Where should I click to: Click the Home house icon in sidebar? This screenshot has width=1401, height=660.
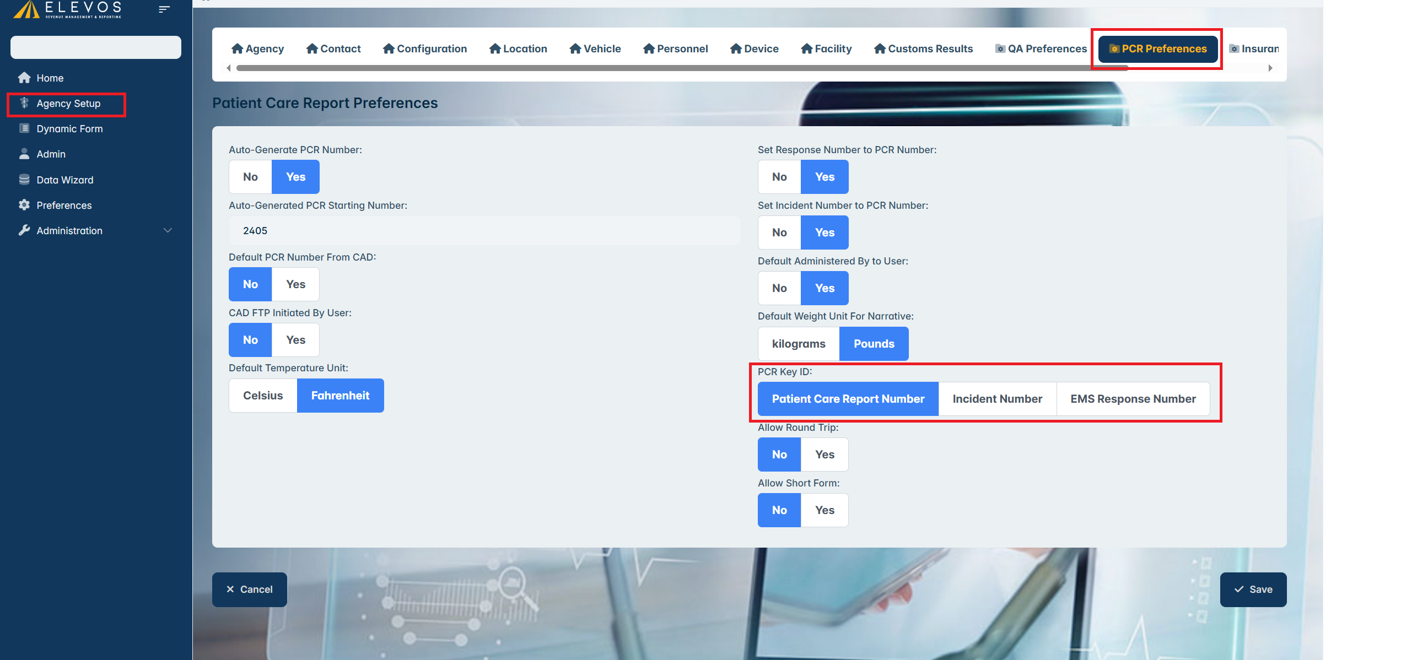pyautogui.click(x=24, y=78)
